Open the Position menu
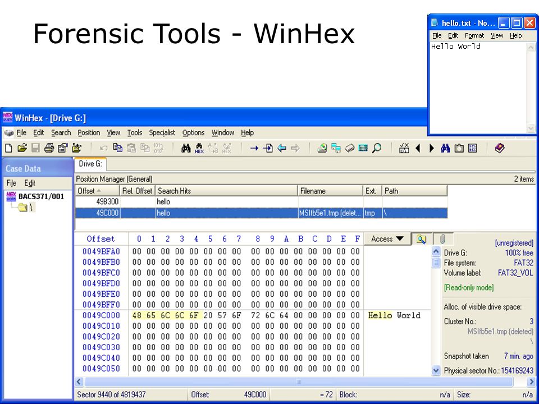The height and width of the screenshot is (404, 539). [89, 132]
